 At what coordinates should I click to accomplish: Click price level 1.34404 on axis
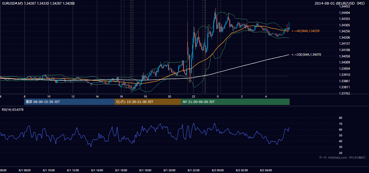click(x=344, y=13)
